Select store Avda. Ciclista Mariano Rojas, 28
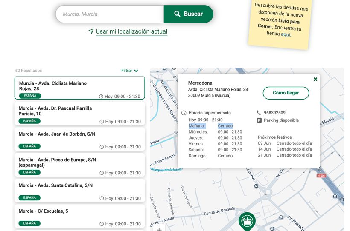This screenshot has height=231, width=350. point(80,88)
